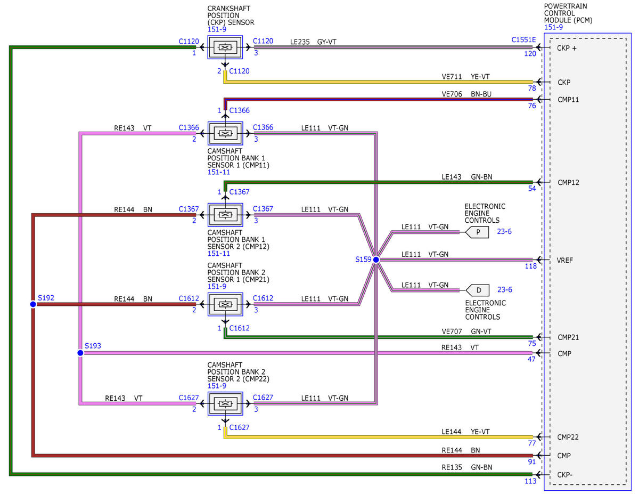Click the Crankshaft Position (CKP) sensor symbol
Screen dimensions: 639x494
[225, 47]
